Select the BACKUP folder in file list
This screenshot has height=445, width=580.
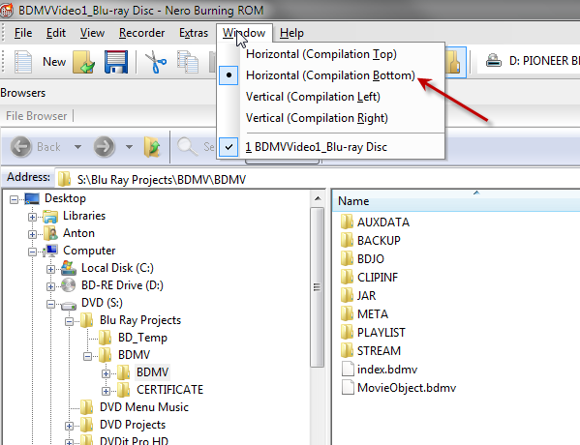379,241
